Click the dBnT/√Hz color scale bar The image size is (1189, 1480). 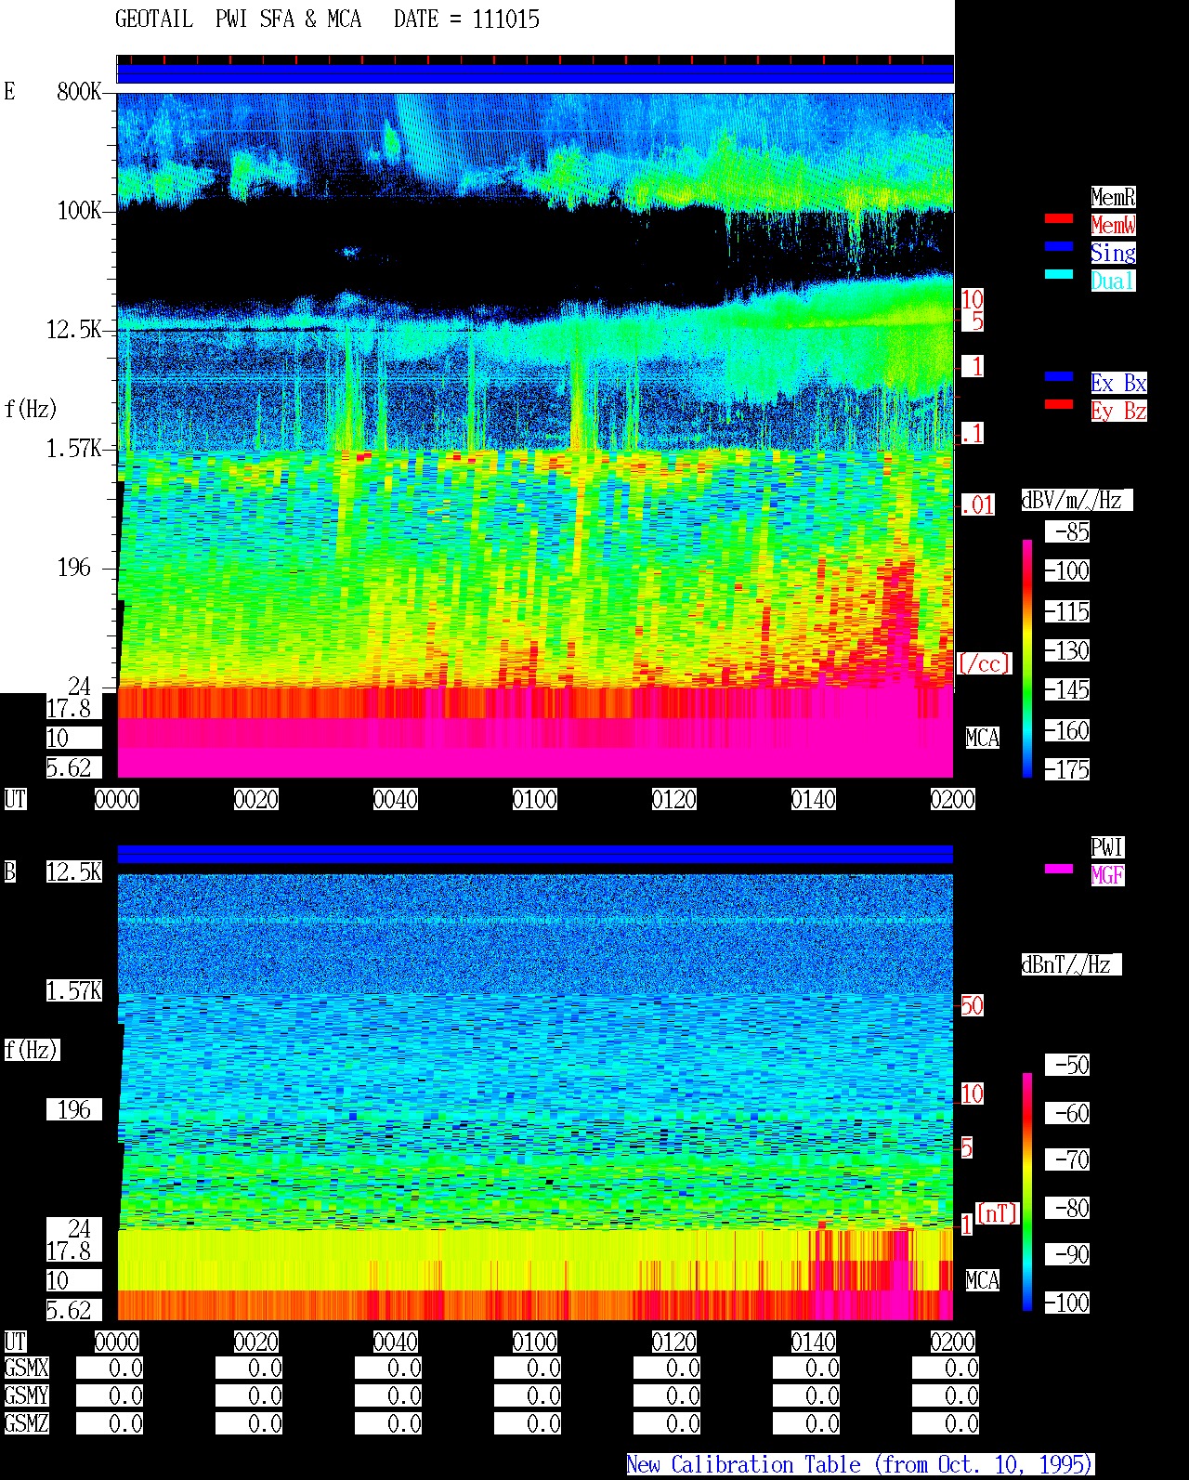[x=1027, y=1192]
